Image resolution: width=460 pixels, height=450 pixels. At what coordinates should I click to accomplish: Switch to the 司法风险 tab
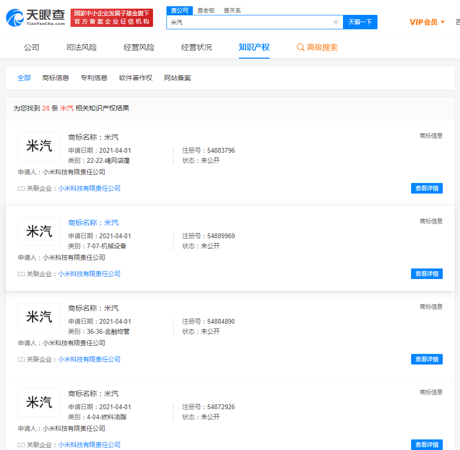pos(82,47)
